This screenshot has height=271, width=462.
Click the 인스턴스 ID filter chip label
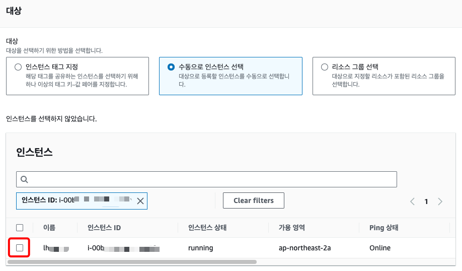[x=75, y=200]
